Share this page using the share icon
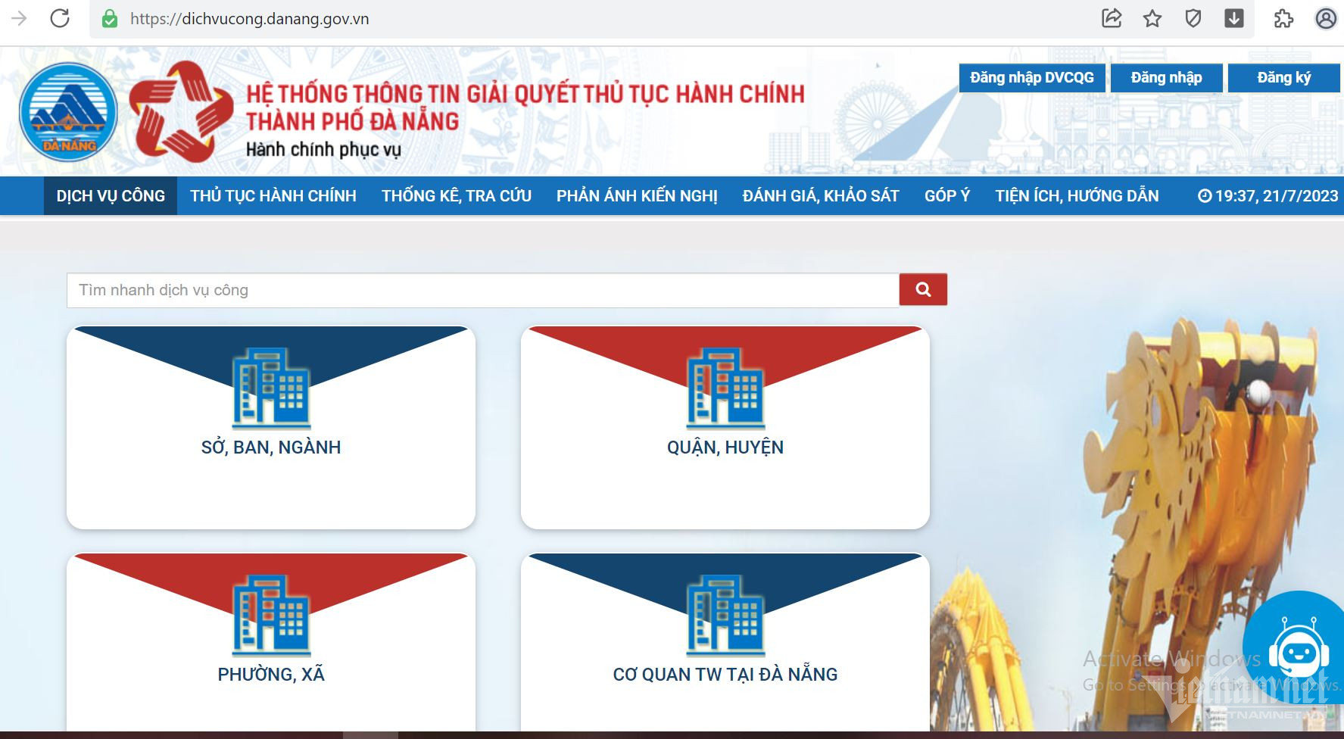Image resolution: width=1344 pixels, height=739 pixels. click(1111, 18)
